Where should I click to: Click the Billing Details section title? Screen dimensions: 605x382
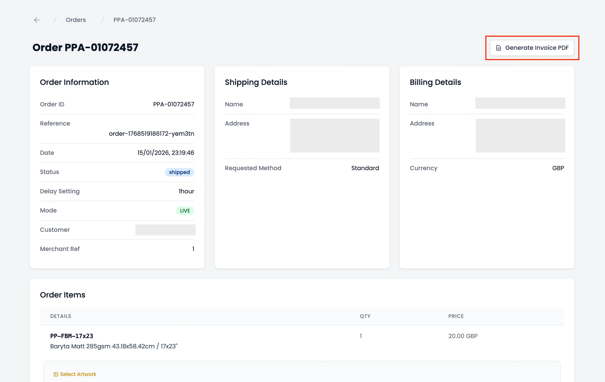click(x=435, y=82)
